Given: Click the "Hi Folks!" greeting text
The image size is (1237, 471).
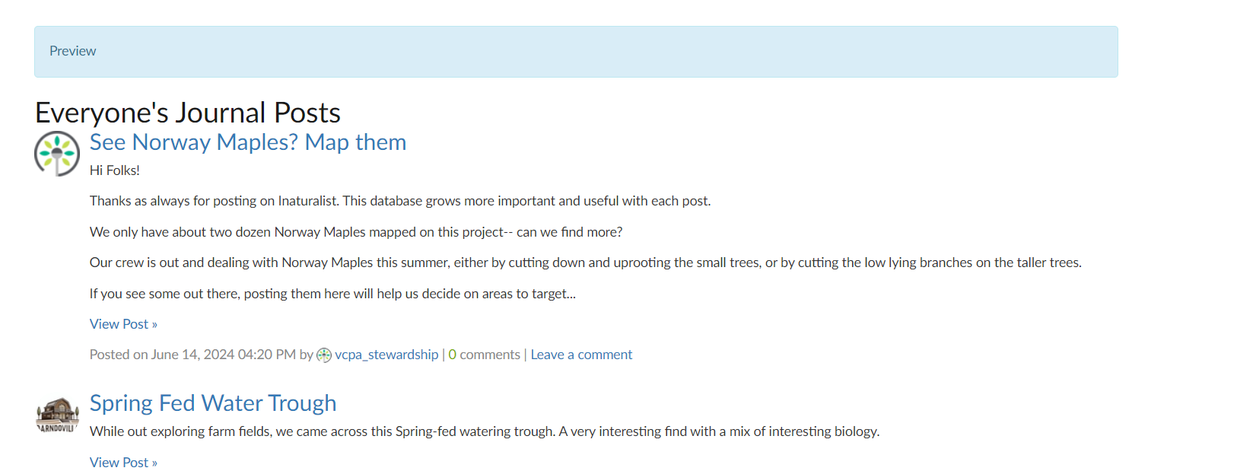Looking at the screenshot, I should coord(115,170).
